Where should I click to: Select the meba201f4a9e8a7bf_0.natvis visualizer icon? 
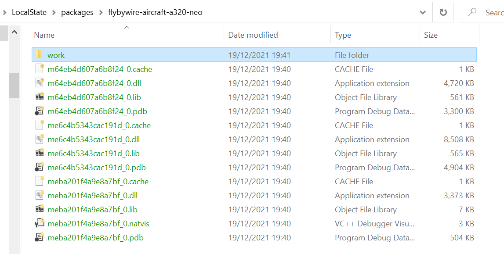click(x=39, y=223)
